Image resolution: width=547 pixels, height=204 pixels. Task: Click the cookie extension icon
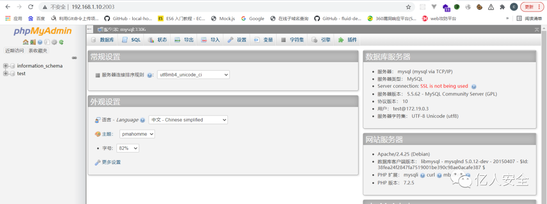pyautogui.click(x=480, y=7)
